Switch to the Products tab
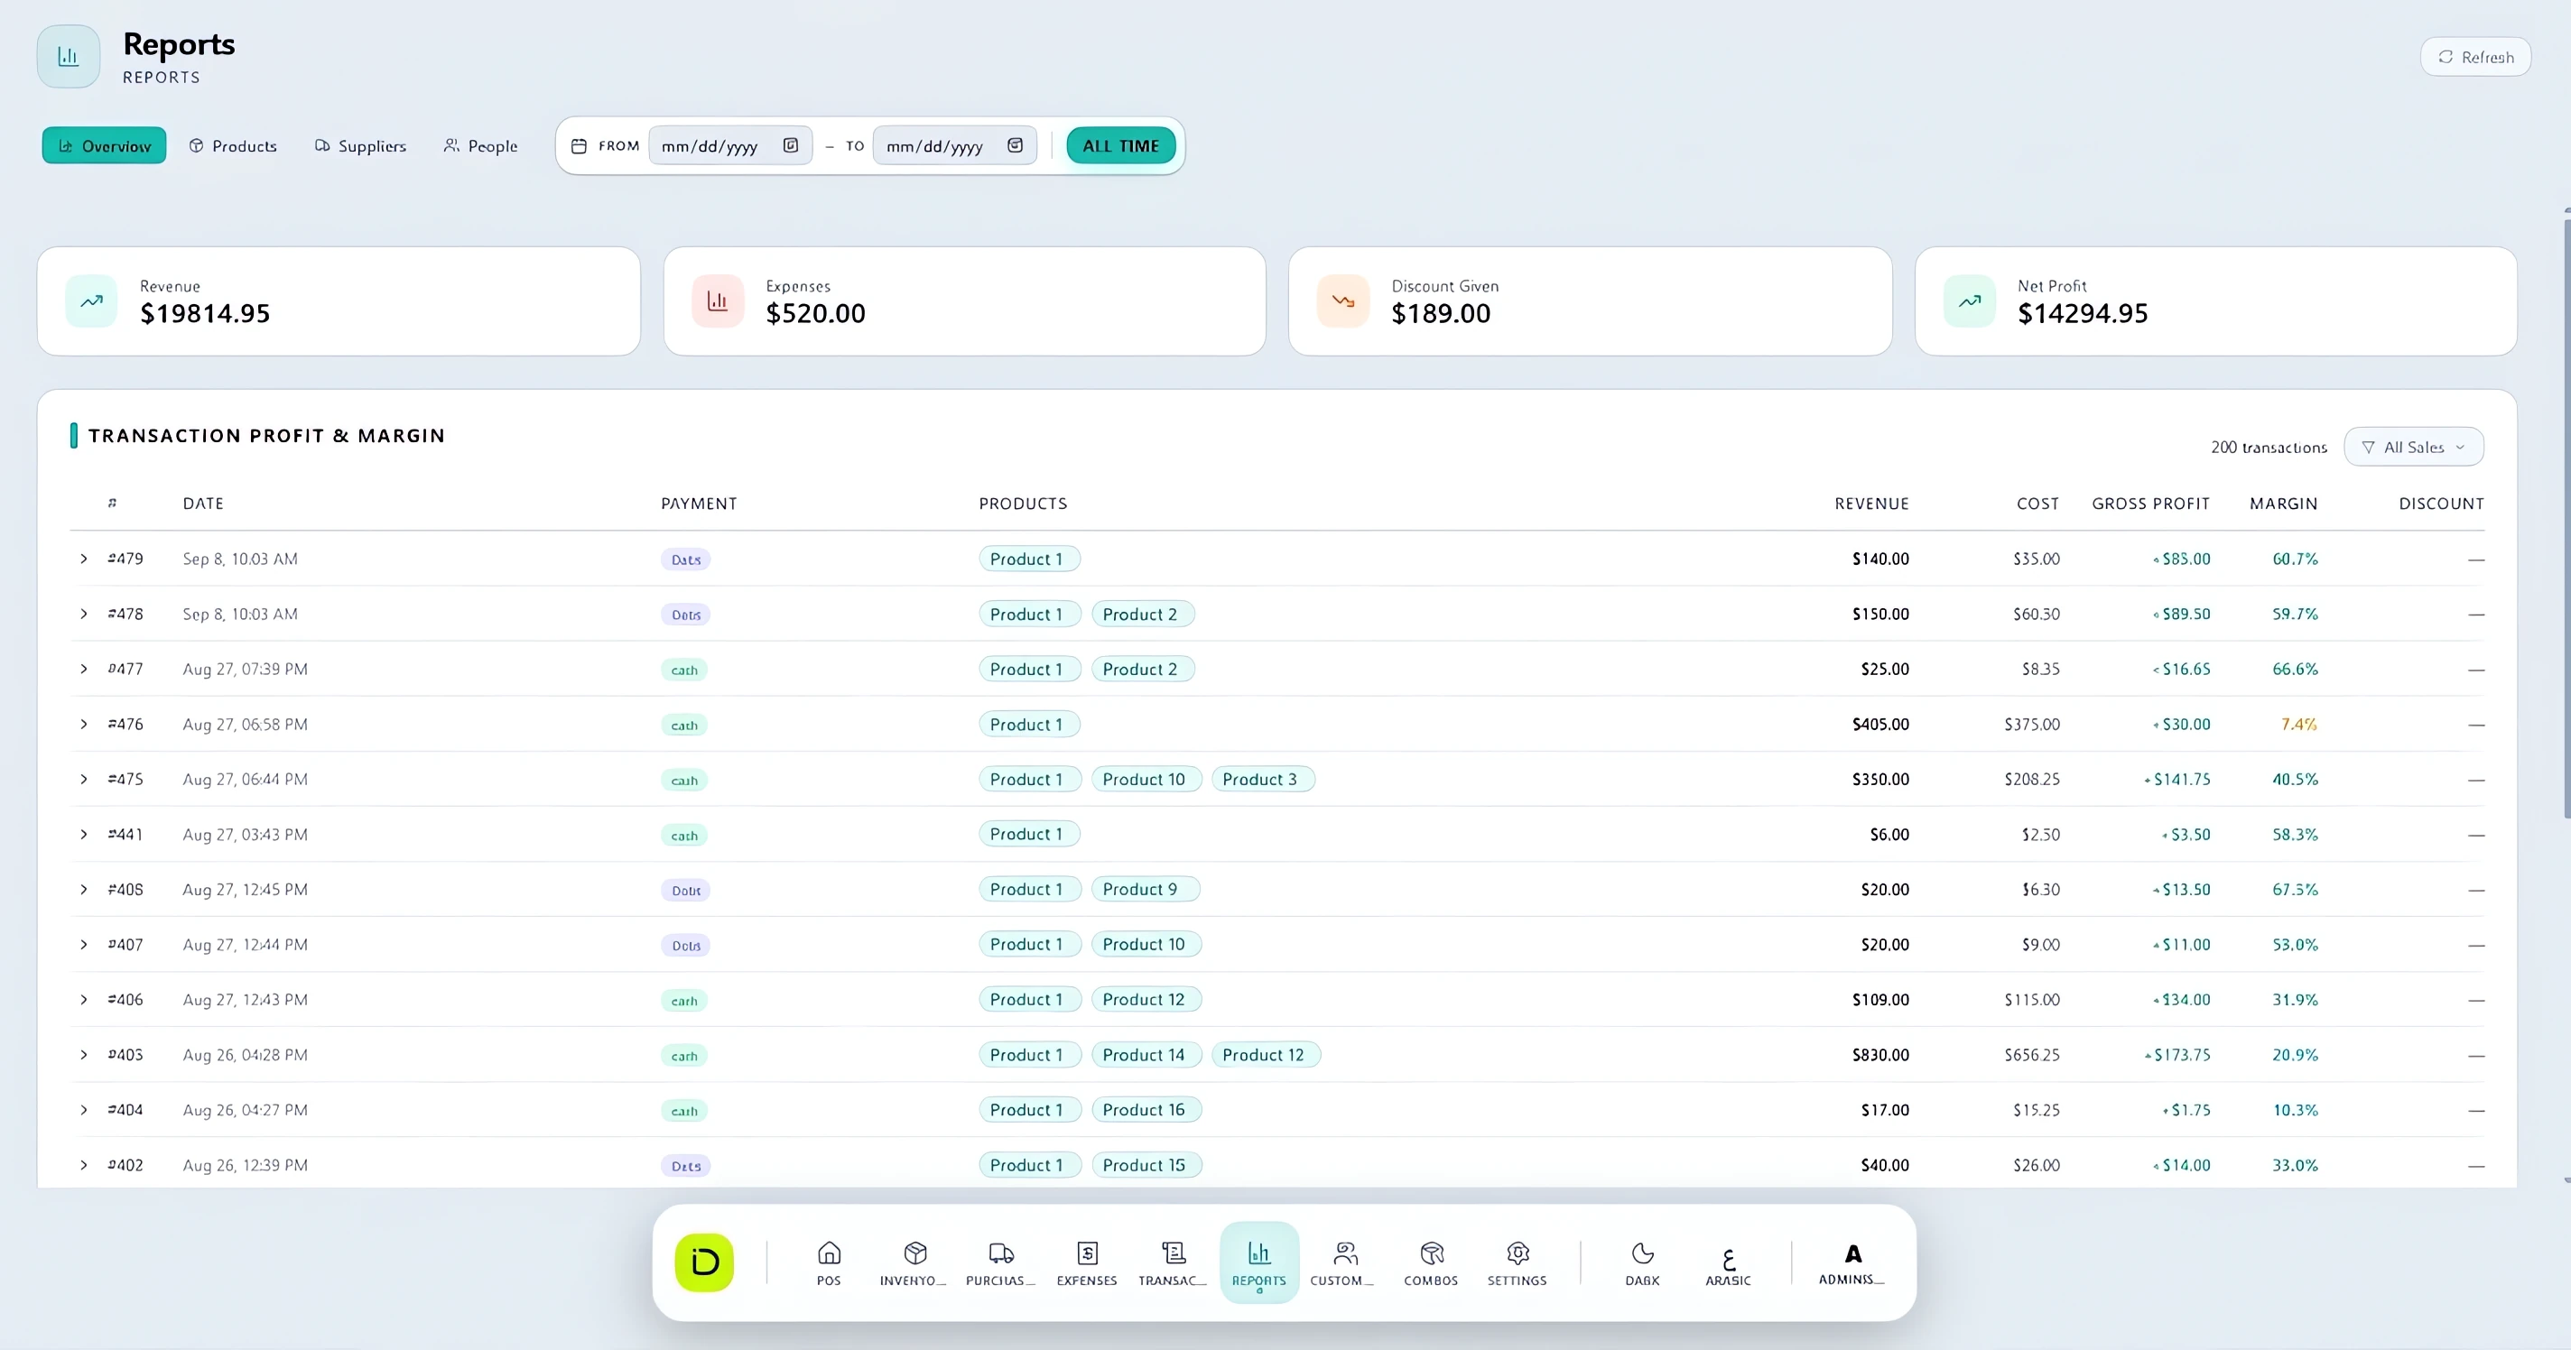The image size is (2571, 1350). (x=233, y=145)
